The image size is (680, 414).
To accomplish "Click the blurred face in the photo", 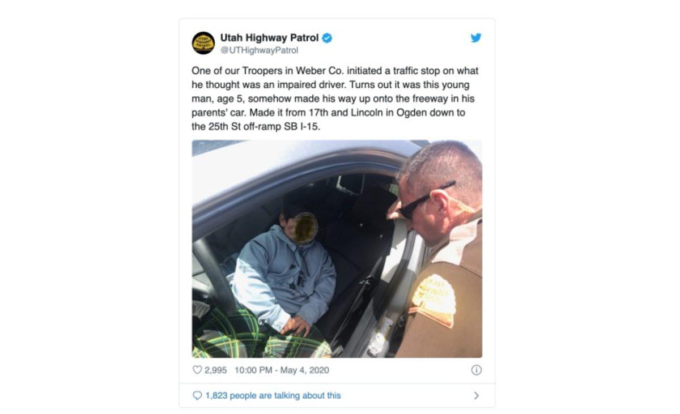I will (x=306, y=228).
